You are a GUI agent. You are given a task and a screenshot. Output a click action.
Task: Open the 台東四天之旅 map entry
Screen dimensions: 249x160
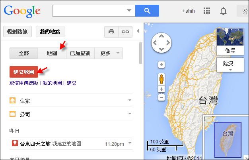pyautogui.click(x=35, y=144)
